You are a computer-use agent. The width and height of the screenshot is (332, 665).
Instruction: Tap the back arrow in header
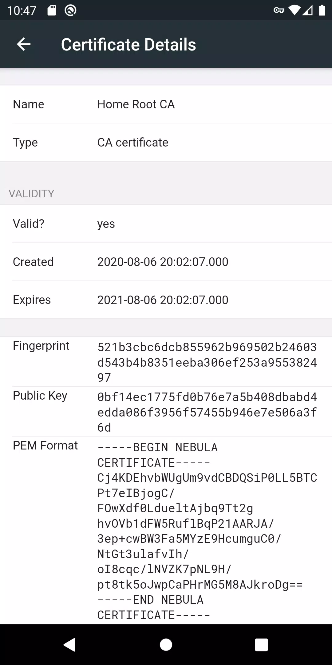[x=24, y=44]
